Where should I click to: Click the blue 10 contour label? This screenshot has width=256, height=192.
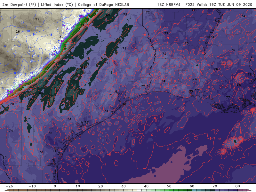(x=28, y=31)
